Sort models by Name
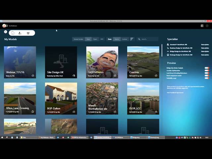Viewport: 212px width, 159px height. [117, 39]
